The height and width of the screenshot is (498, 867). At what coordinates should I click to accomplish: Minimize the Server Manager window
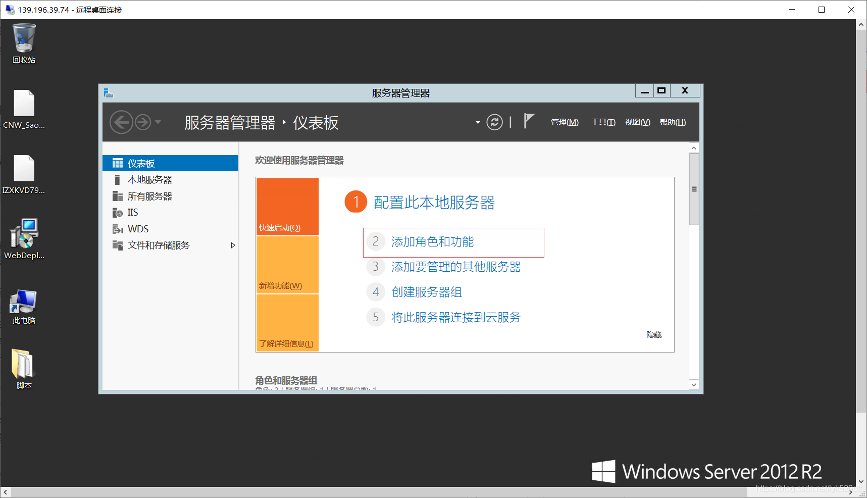tap(645, 91)
